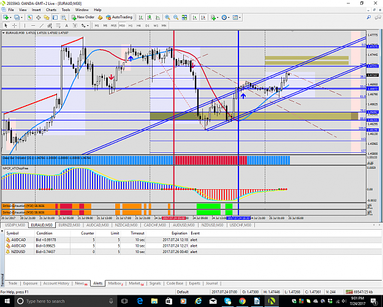This screenshot has height=307, width=383.
Task: Open the Insert menu
Action: pos(36,10)
